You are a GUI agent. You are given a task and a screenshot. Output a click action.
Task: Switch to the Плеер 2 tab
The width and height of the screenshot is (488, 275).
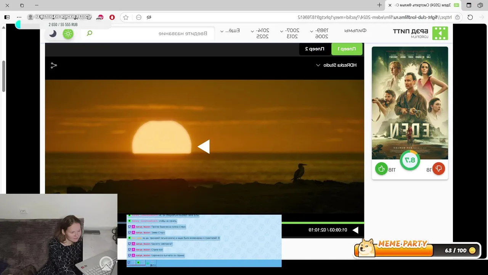point(315,49)
